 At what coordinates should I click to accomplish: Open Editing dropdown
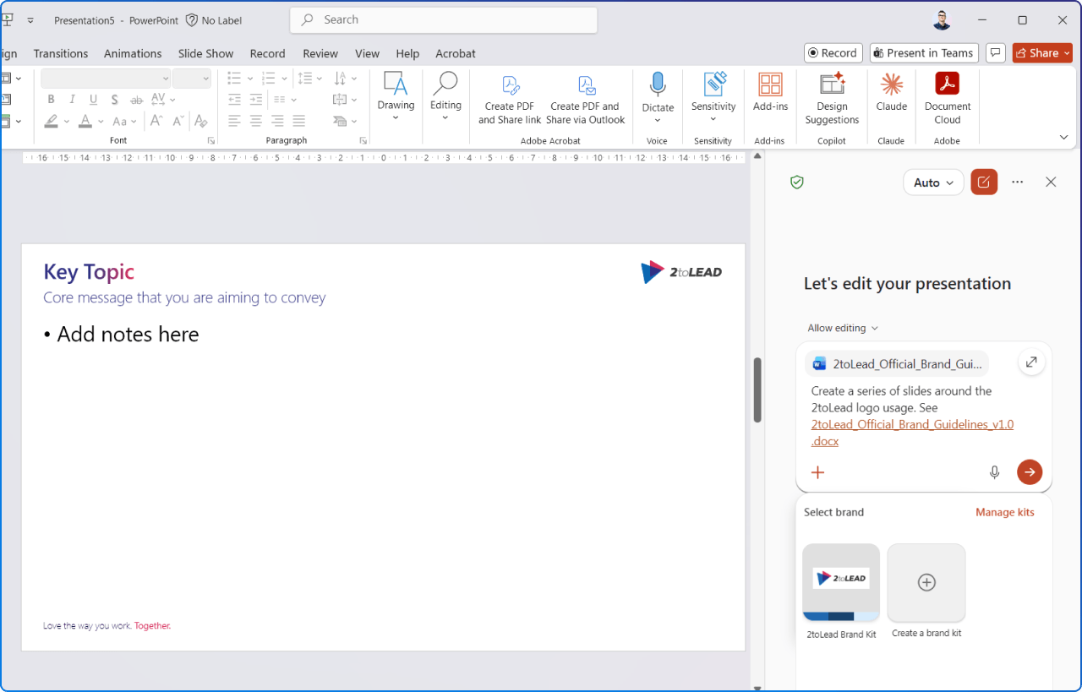445,97
